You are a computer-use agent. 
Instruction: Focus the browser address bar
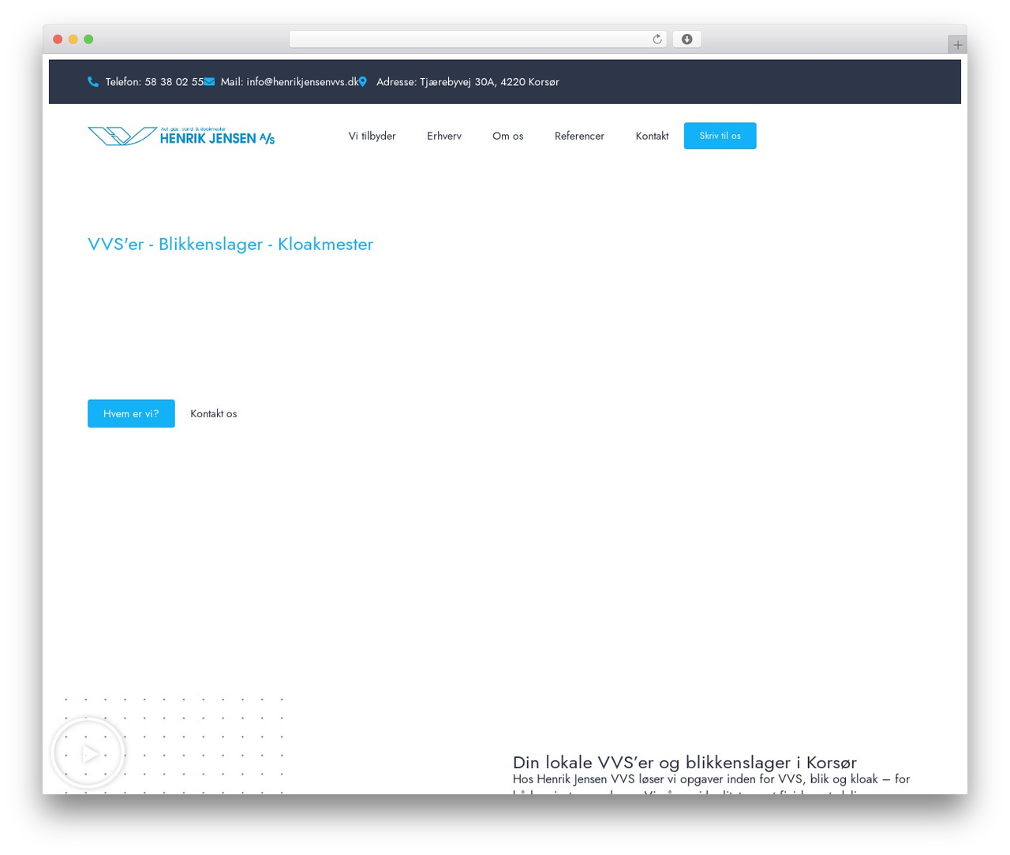[x=477, y=39]
